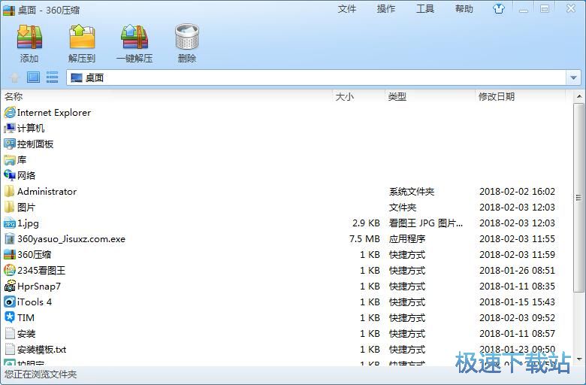Open the 帮助 (Help) menu
The width and height of the screenshot is (586, 385).
click(x=464, y=9)
